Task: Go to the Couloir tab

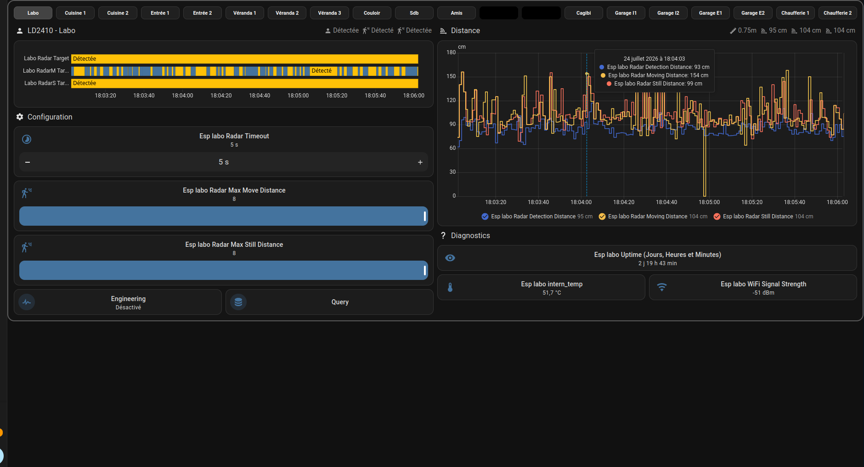Action: (x=372, y=13)
